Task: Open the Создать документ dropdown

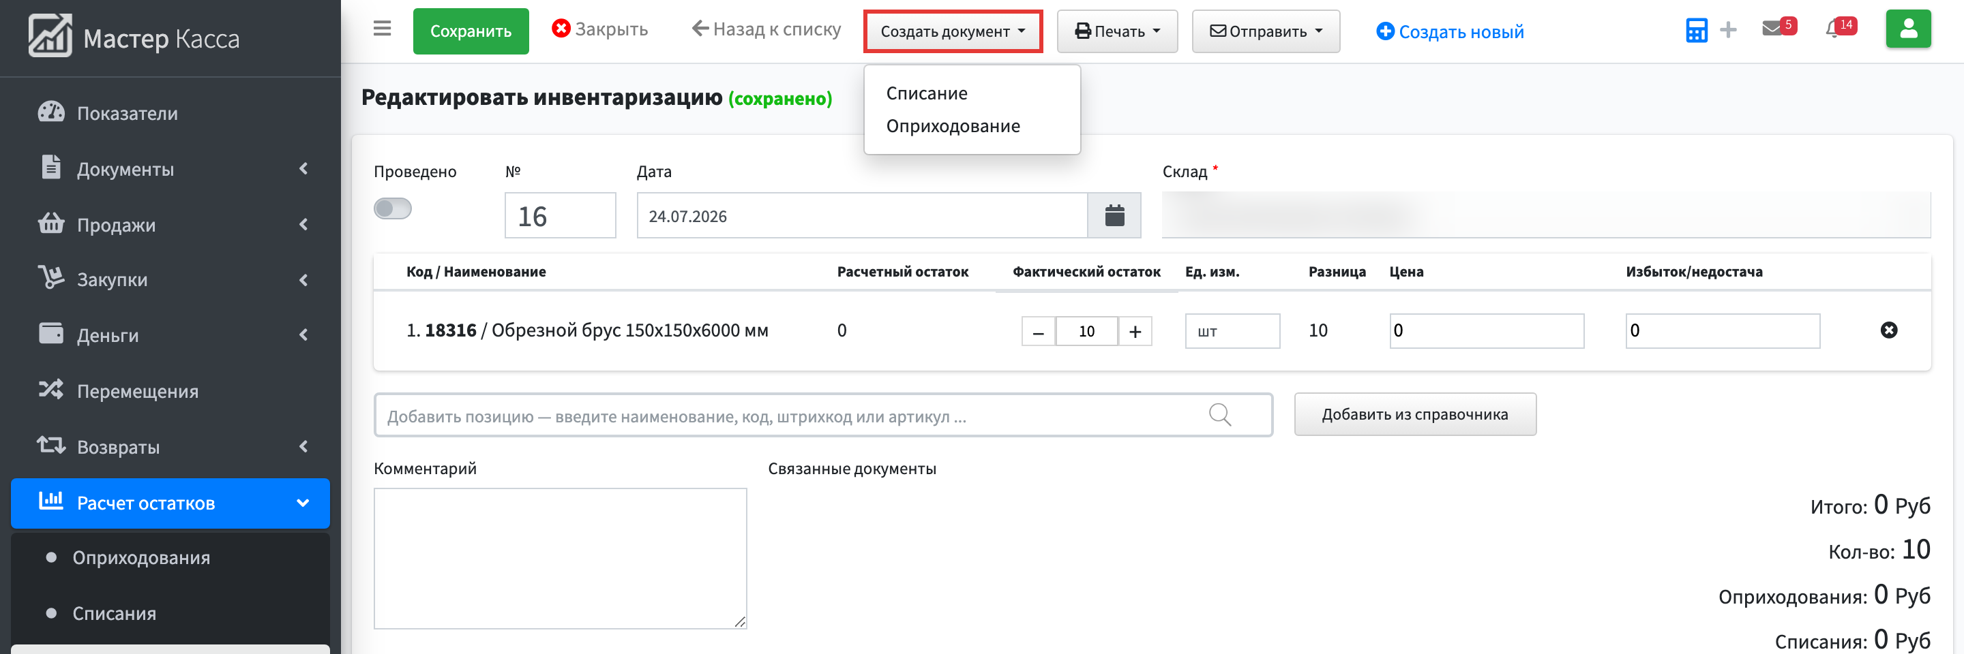Action: click(x=953, y=31)
